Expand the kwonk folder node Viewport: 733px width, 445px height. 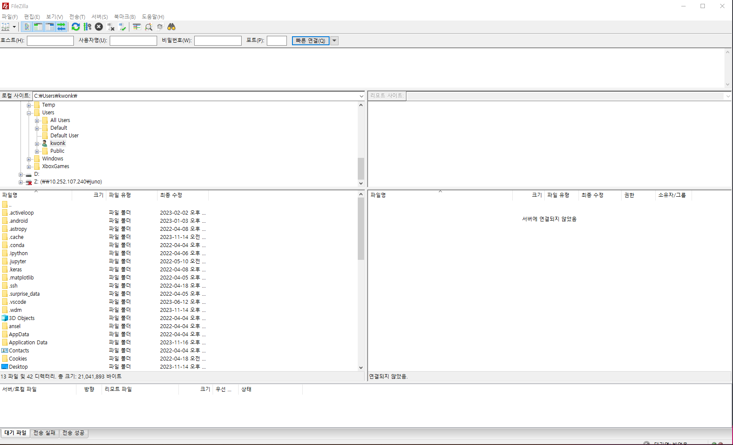(x=37, y=144)
